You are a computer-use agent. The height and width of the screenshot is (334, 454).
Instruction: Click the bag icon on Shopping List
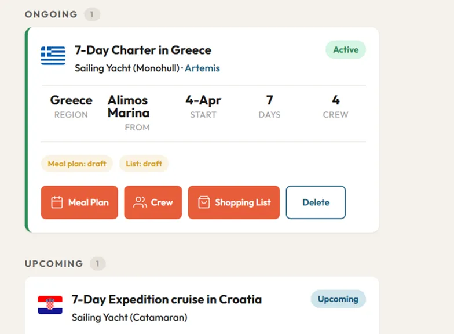pyautogui.click(x=204, y=202)
